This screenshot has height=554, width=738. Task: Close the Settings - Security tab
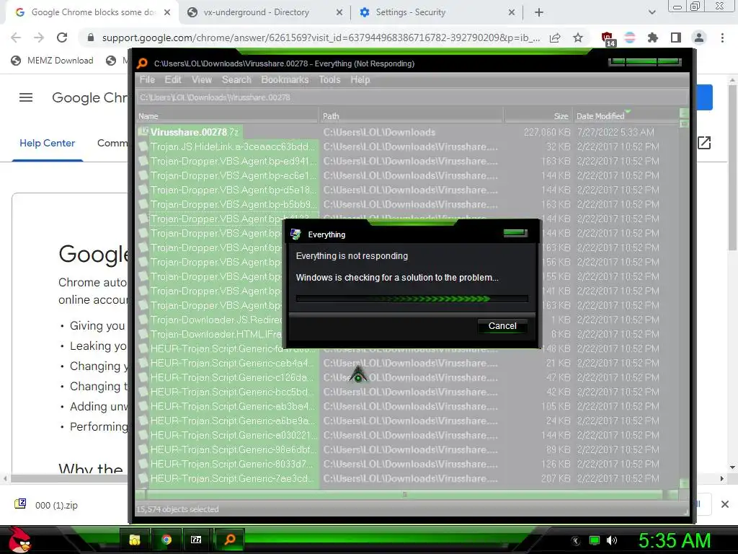click(x=512, y=13)
